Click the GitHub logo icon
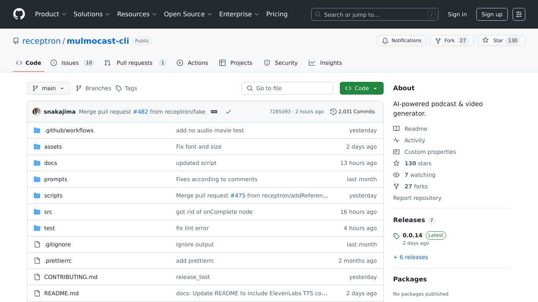Image resolution: width=538 pixels, height=302 pixels. 19,14
